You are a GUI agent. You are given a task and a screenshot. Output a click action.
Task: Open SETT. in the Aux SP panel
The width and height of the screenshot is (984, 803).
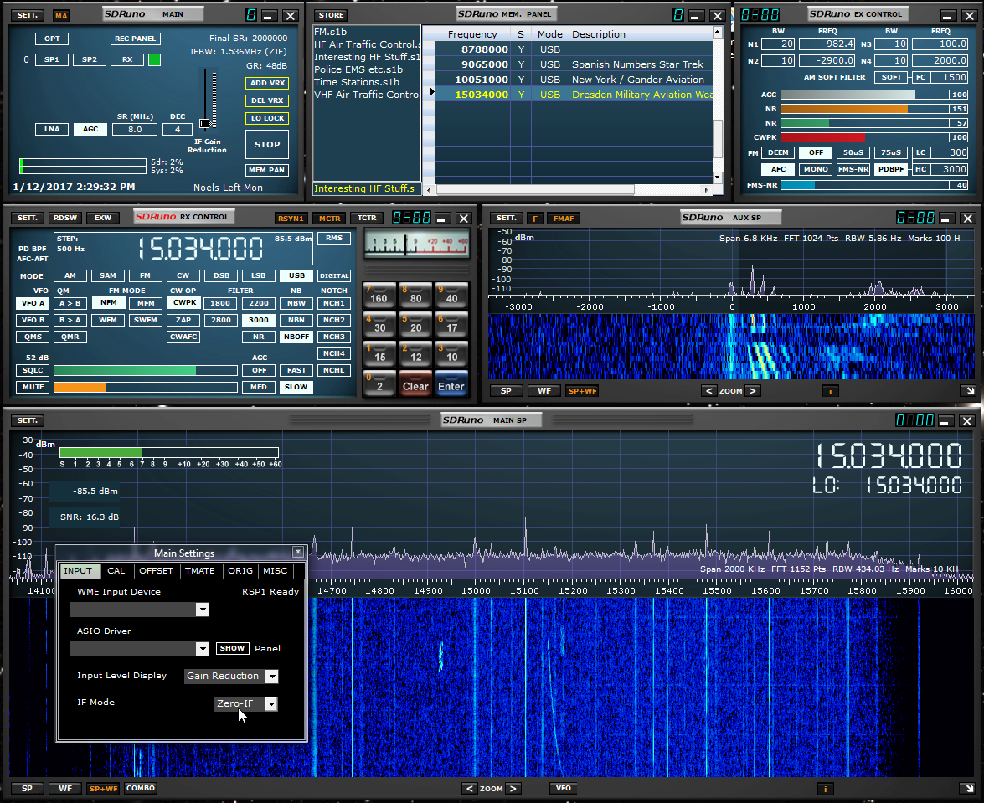pos(507,218)
